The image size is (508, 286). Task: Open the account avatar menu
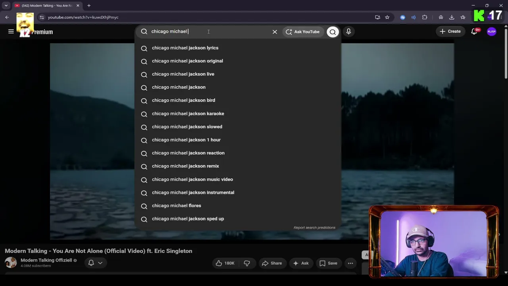(492, 32)
